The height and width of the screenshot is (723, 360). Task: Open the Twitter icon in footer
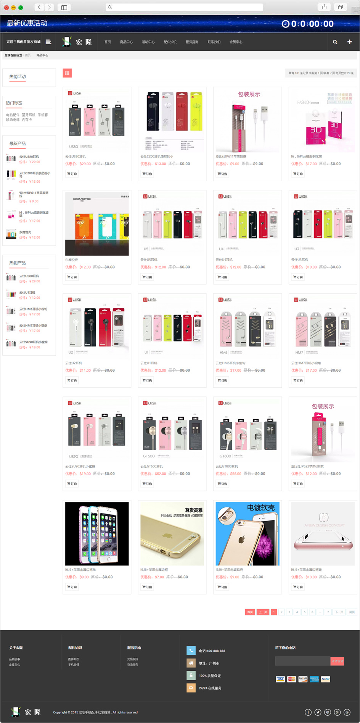318,712
